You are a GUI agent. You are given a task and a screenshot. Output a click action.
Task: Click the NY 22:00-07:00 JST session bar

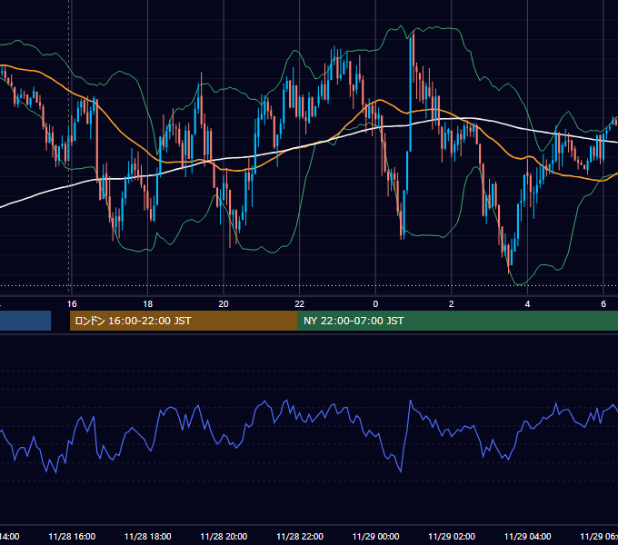coord(457,321)
